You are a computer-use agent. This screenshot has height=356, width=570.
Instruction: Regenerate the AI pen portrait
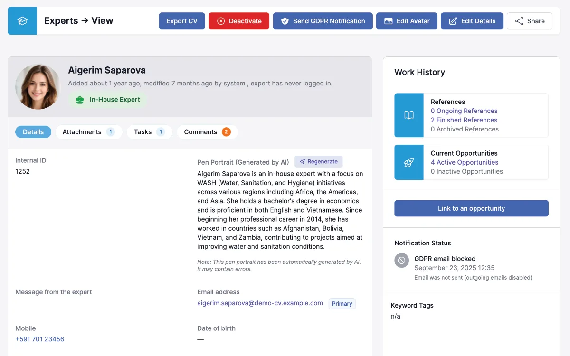point(319,162)
